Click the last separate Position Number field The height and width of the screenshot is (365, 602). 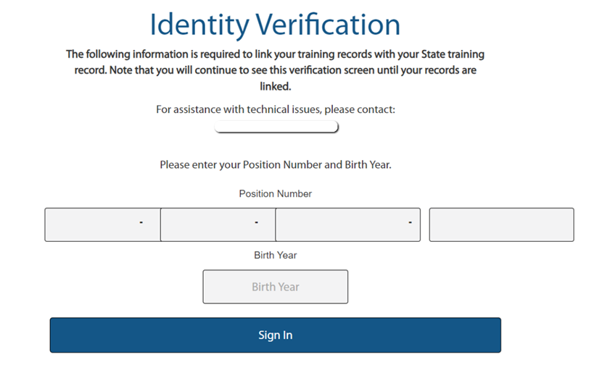click(x=501, y=225)
